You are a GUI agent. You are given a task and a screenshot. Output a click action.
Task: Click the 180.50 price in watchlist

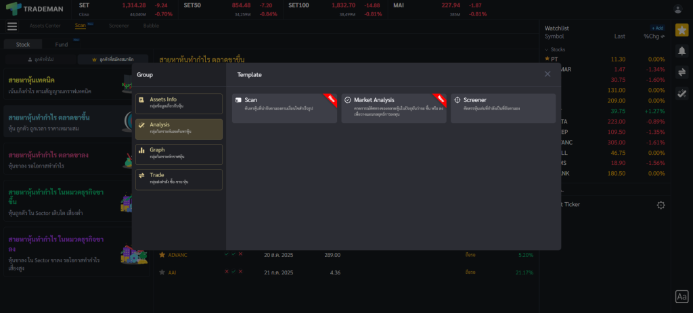tap(616, 174)
